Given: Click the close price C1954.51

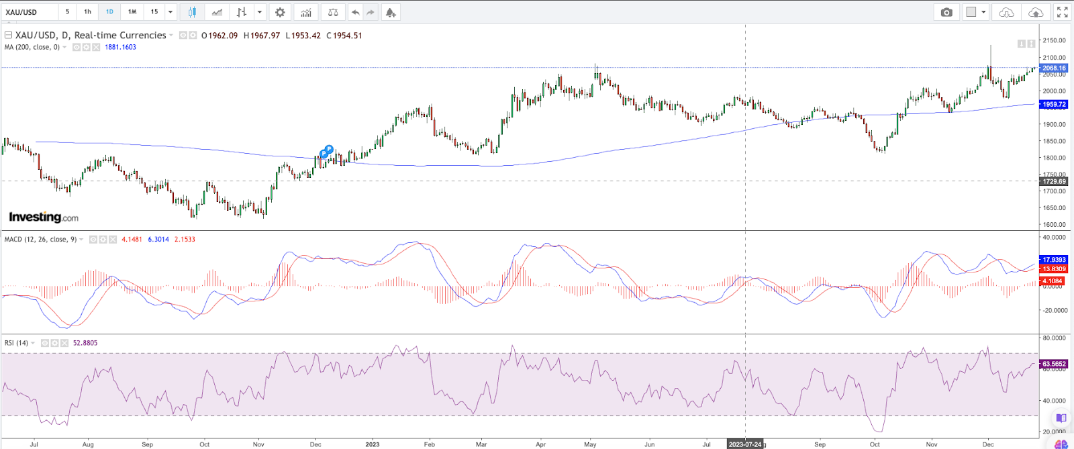Looking at the screenshot, I should pyautogui.click(x=344, y=36).
